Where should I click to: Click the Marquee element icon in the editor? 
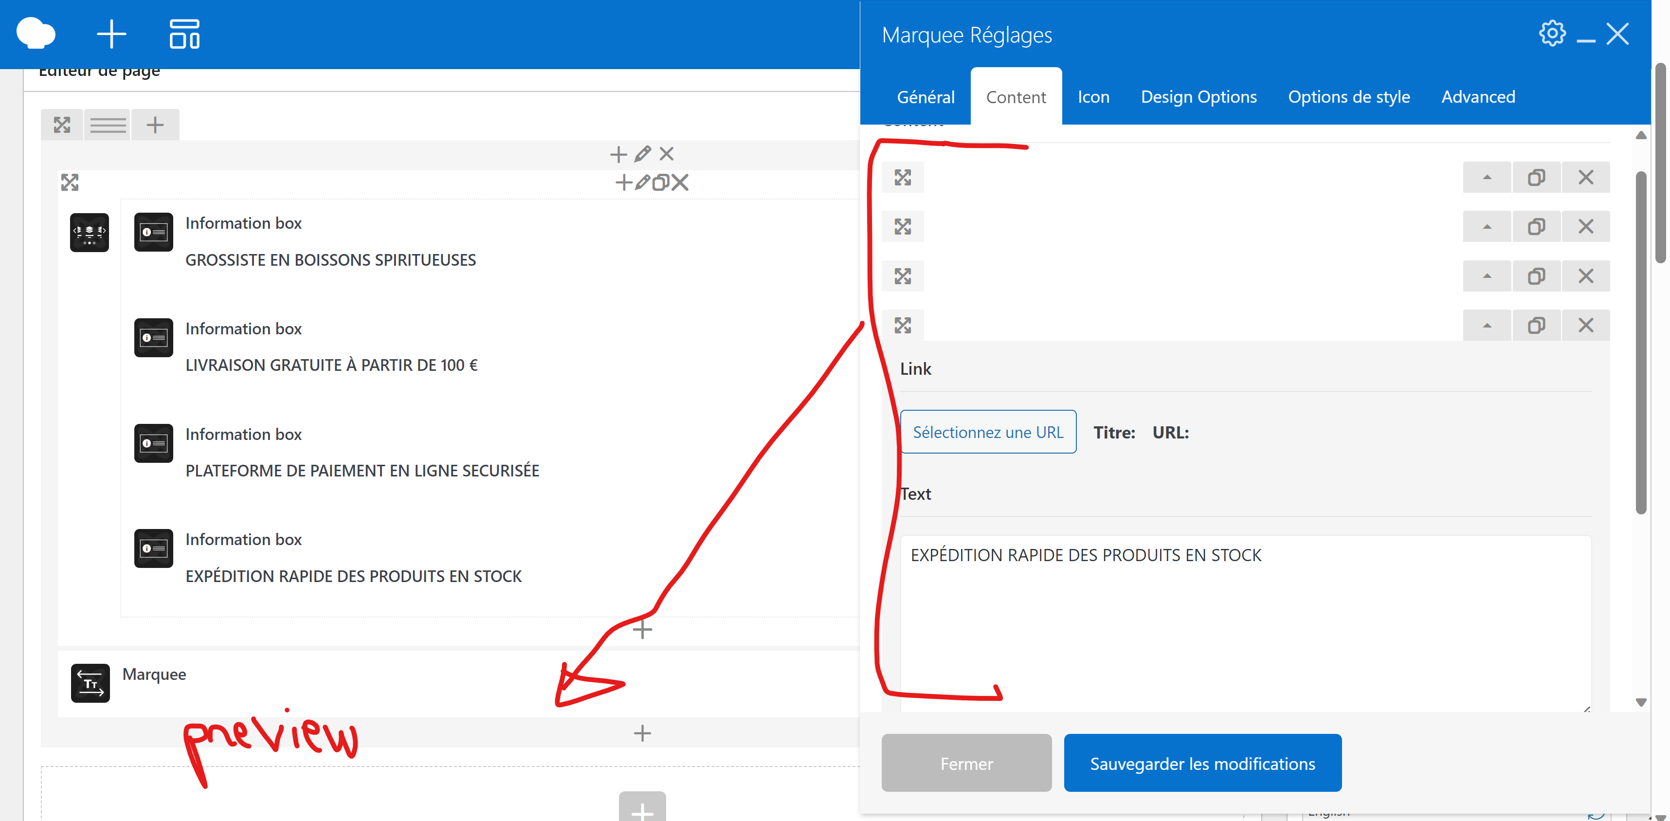(90, 684)
